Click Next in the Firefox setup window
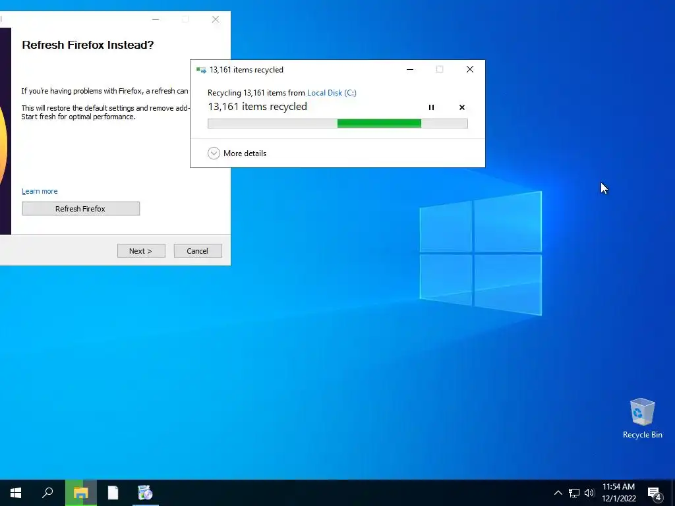This screenshot has width=675, height=506. click(x=141, y=251)
